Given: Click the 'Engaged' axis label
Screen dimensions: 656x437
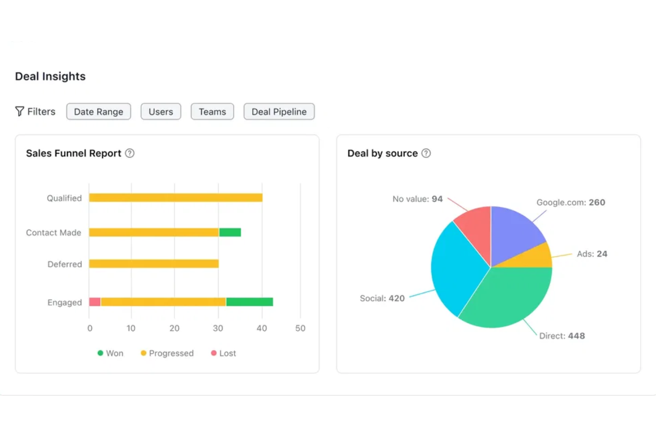Looking at the screenshot, I should (x=65, y=302).
